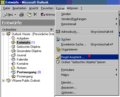
Task: Open Adressbuch from the Extras menu
Action: (x=87, y=32)
